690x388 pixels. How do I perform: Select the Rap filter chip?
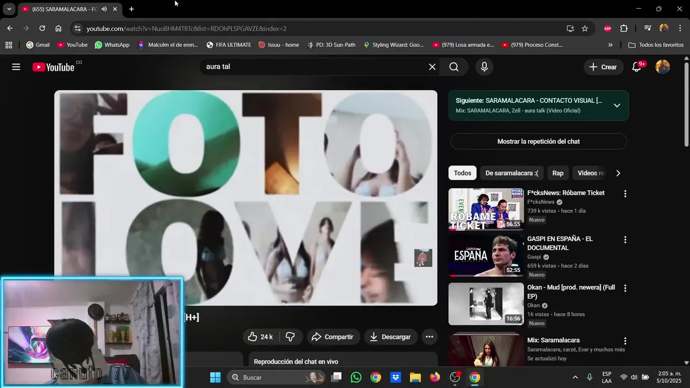[558, 173]
